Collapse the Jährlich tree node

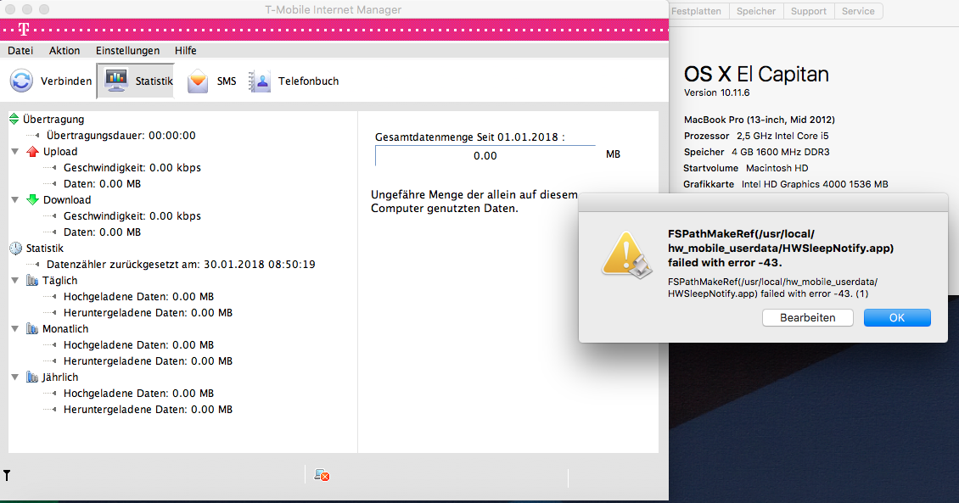14,377
